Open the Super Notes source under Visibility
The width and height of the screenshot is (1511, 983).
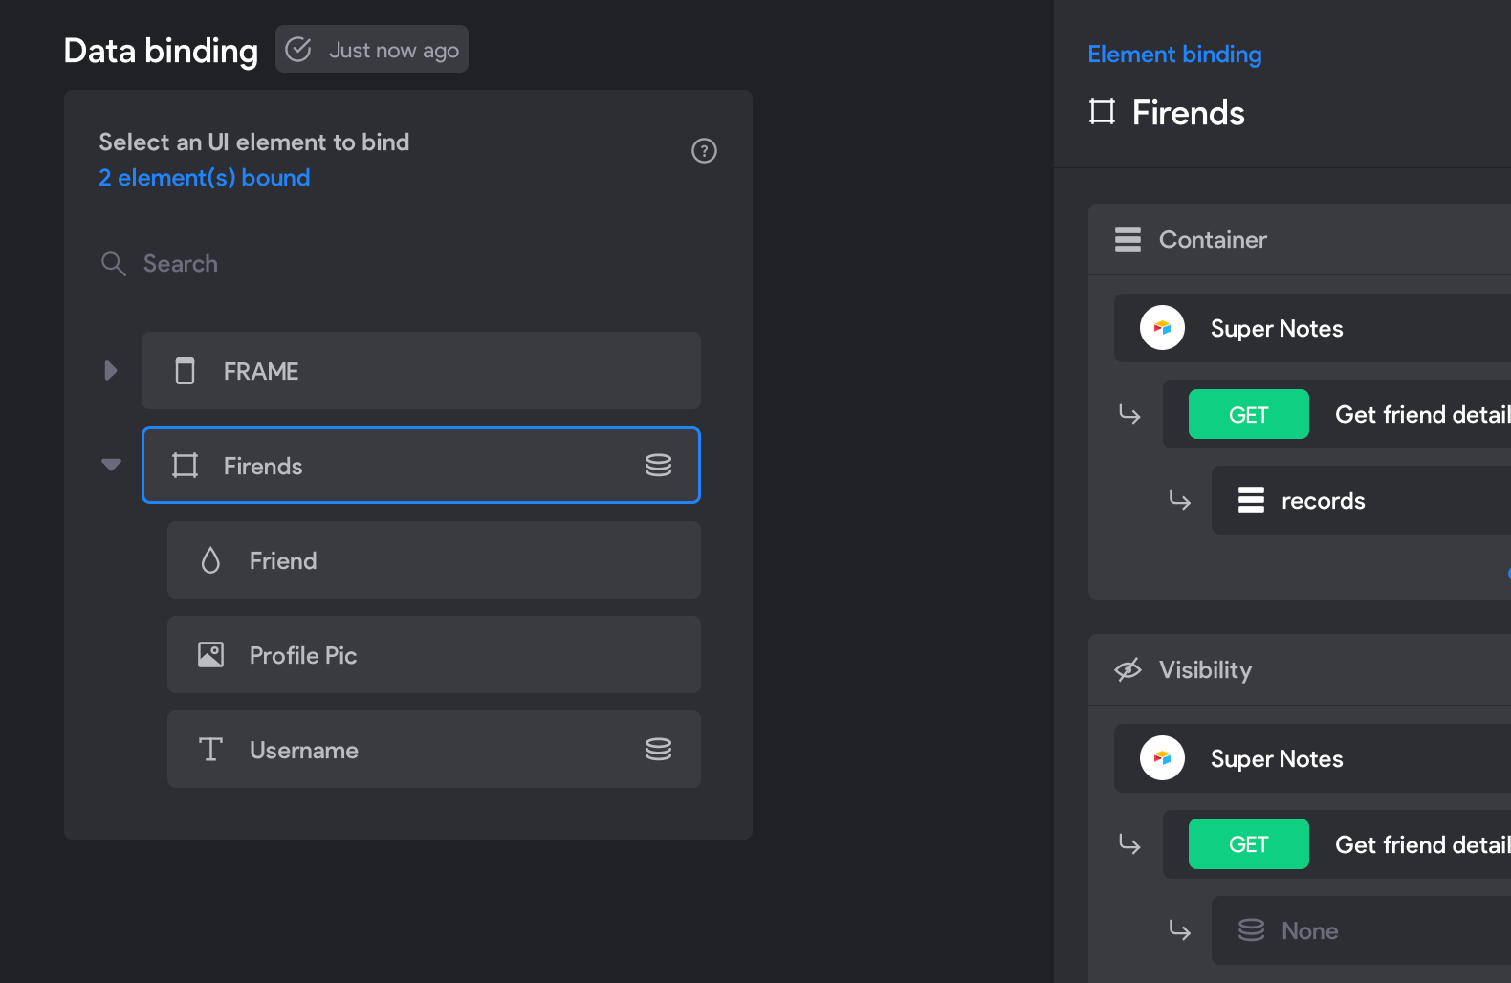1312,758
